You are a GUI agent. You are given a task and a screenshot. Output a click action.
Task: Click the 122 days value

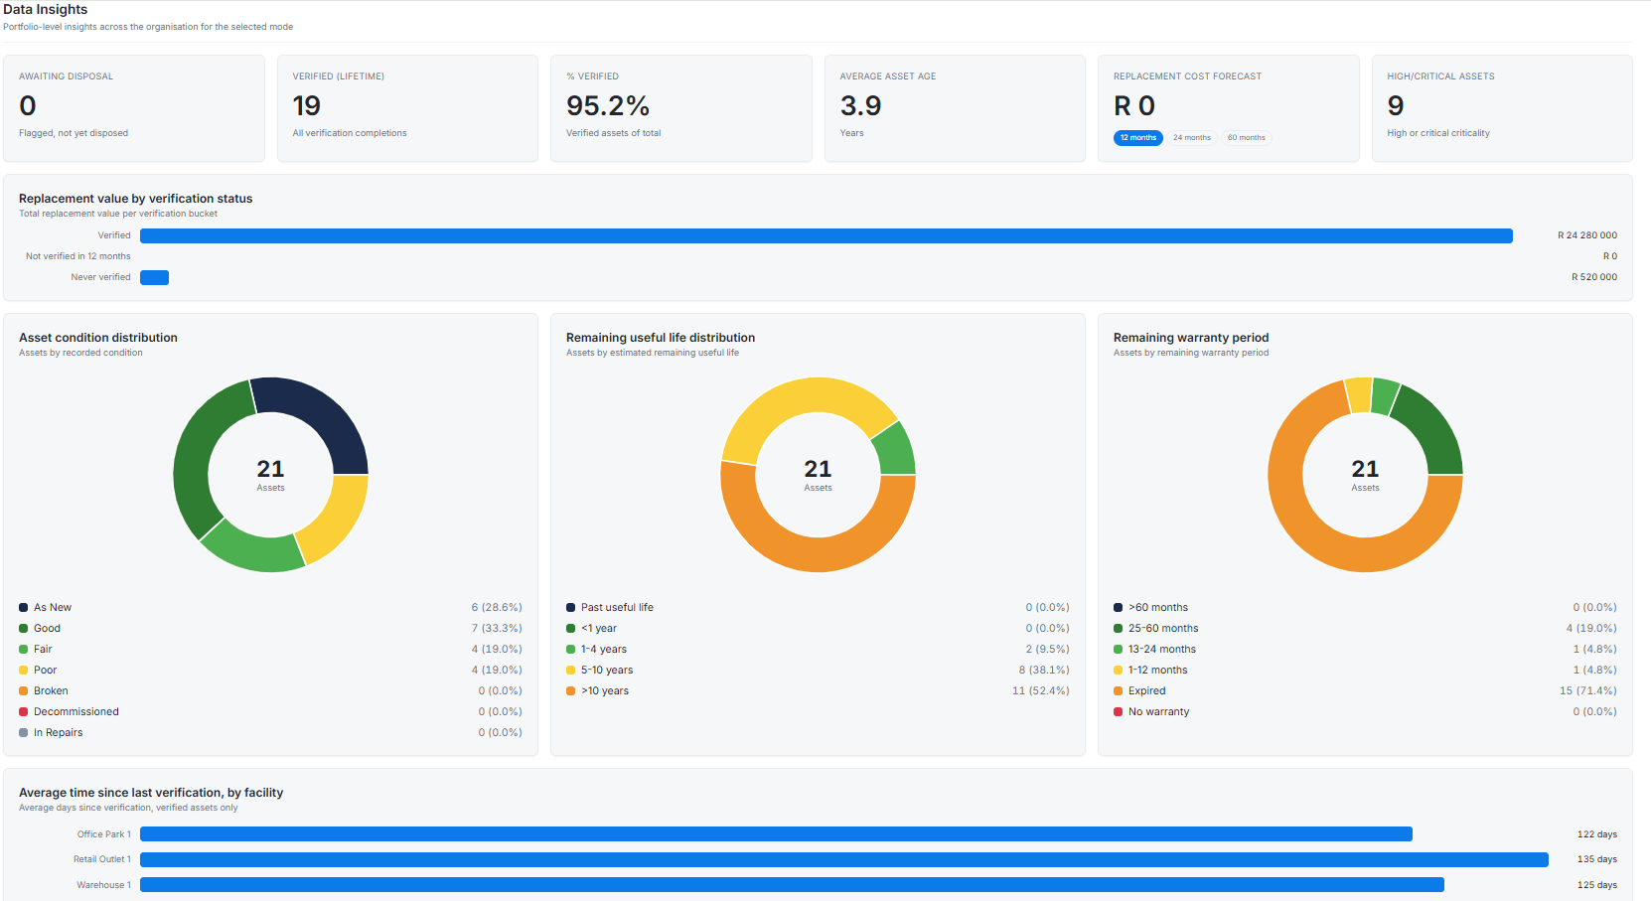coord(1597,834)
